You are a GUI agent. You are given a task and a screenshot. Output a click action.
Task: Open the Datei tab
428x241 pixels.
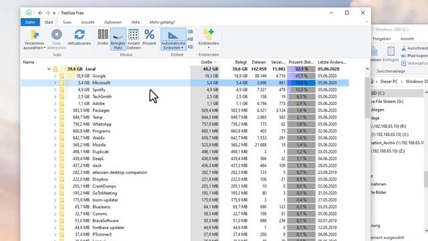(30, 22)
